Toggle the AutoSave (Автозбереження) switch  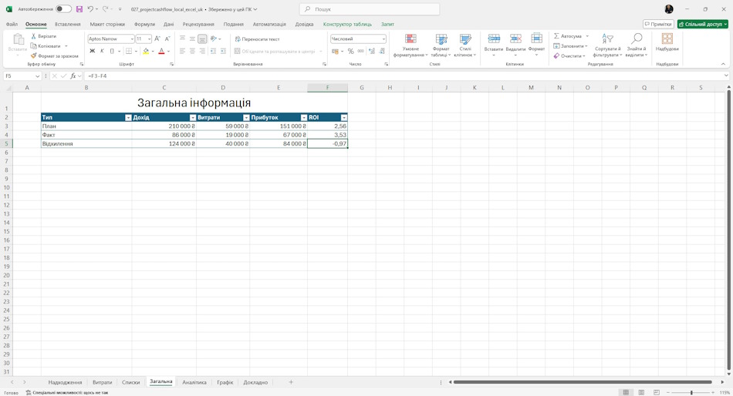click(63, 9)
